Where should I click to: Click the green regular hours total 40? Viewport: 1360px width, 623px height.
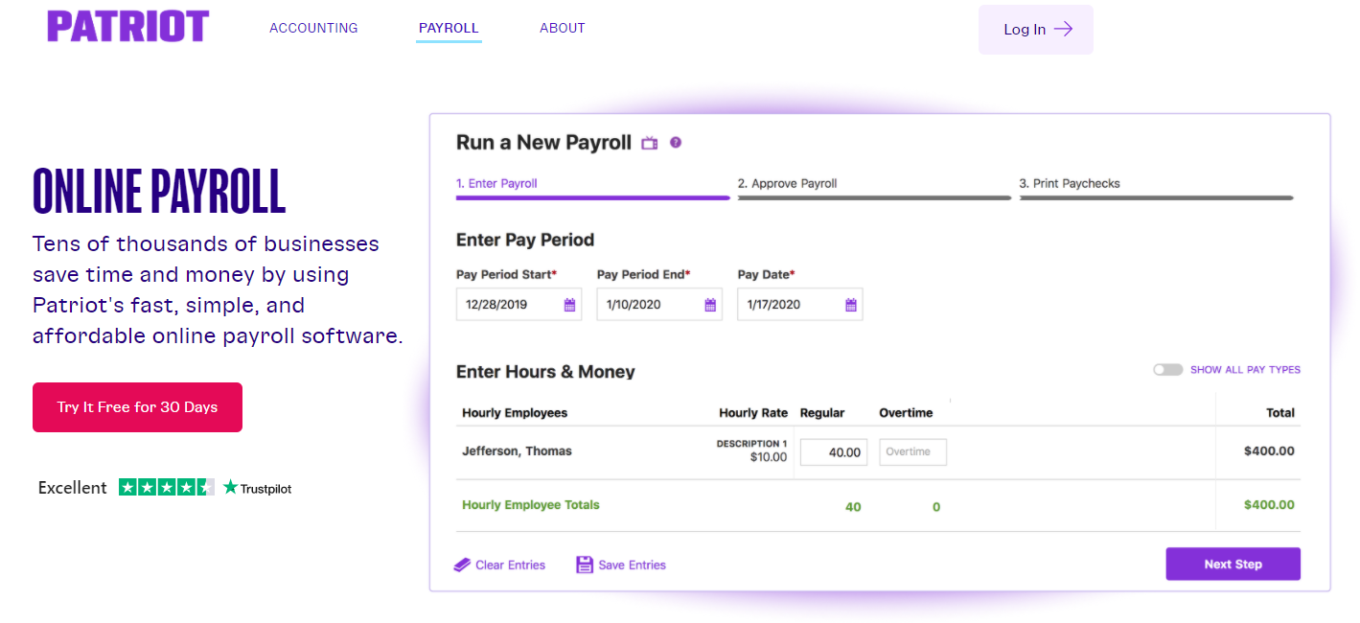click(x=853, y=507)
